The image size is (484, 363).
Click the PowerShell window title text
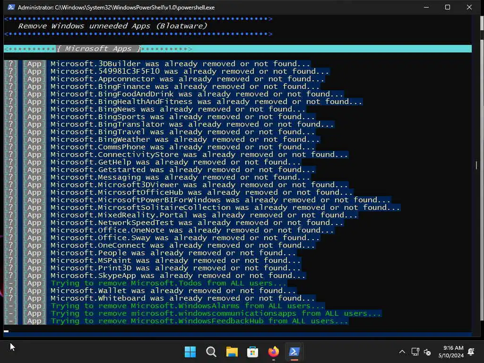click(116, 8)
